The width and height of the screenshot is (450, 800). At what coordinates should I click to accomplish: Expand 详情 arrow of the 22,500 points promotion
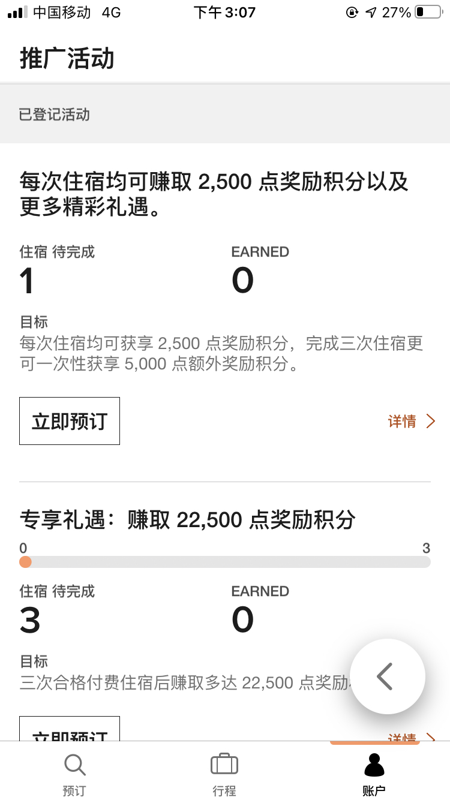pos(430,738)
